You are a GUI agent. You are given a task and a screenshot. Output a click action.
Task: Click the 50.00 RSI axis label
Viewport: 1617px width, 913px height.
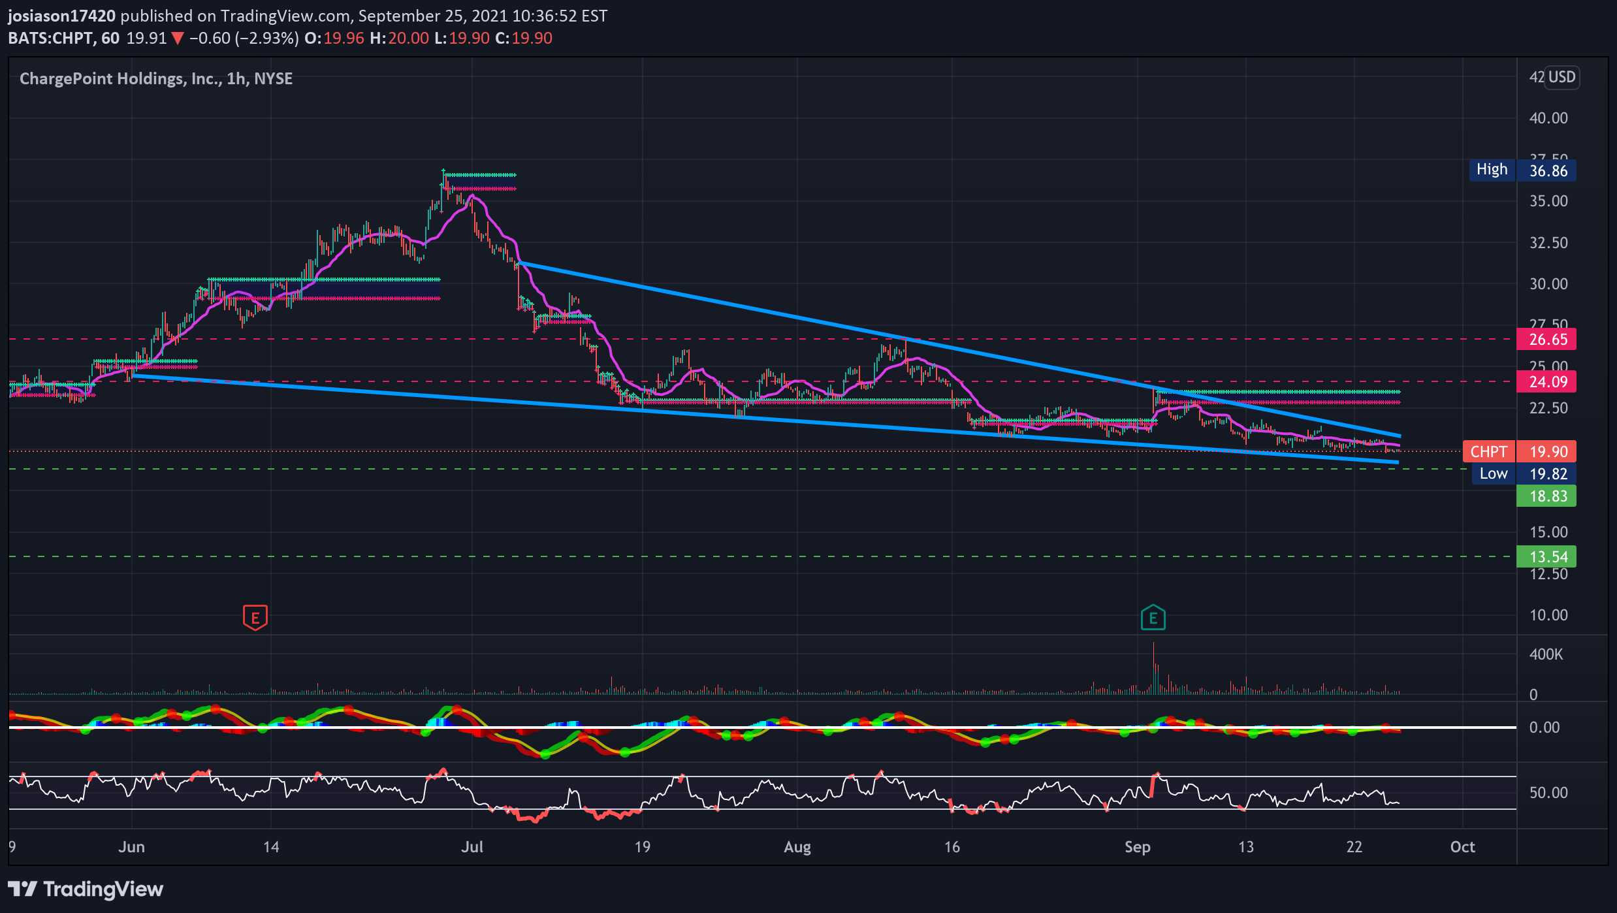(x=1548, y=792)
